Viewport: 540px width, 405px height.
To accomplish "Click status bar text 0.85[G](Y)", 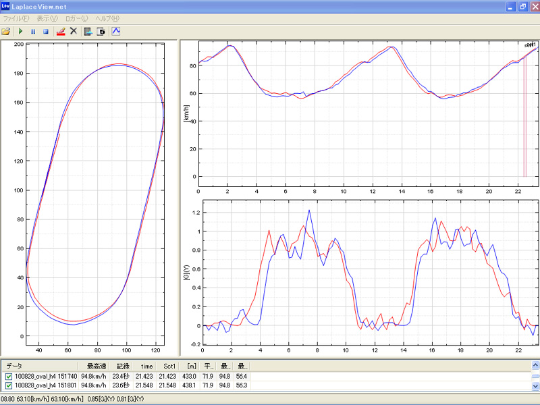I will (100, 399).
